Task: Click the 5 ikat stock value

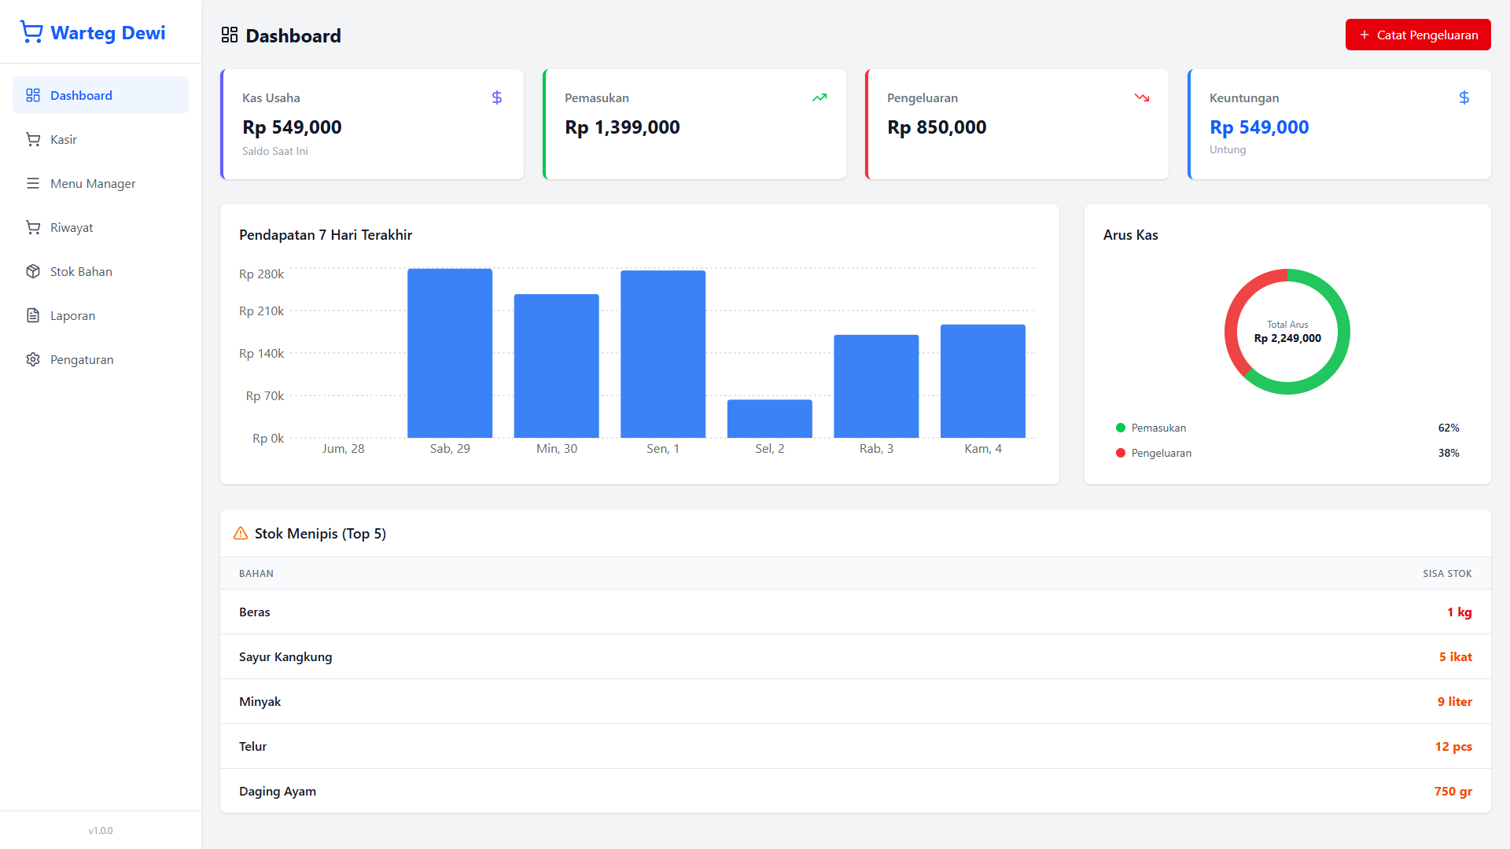Action: pos(1456,656)
